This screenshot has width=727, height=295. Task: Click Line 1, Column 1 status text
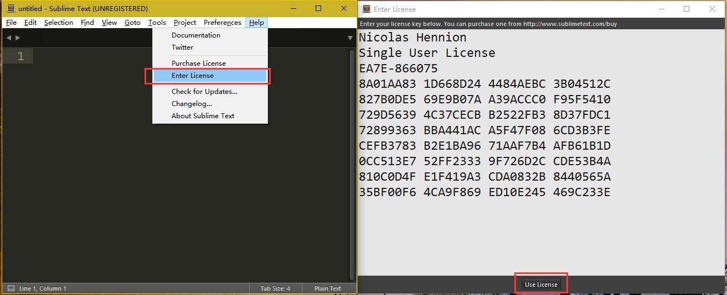(x=43, y=288)
